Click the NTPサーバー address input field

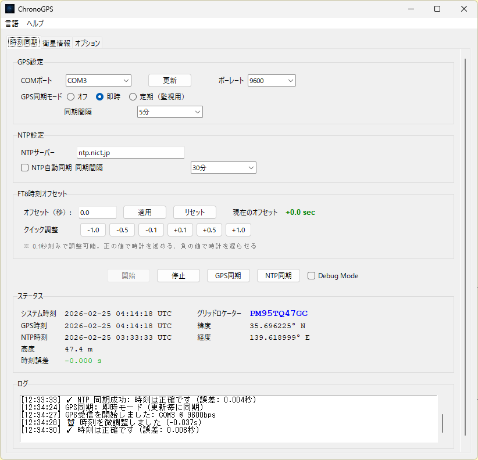[x=131, y=153]
